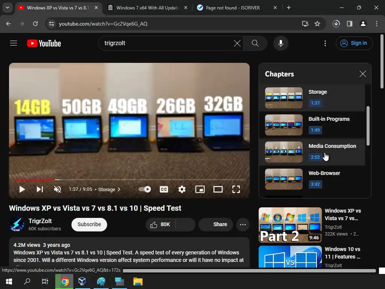Open Task View on taskbar
The width and height of the screenshot is (385, 289).
tap(45, 281)
